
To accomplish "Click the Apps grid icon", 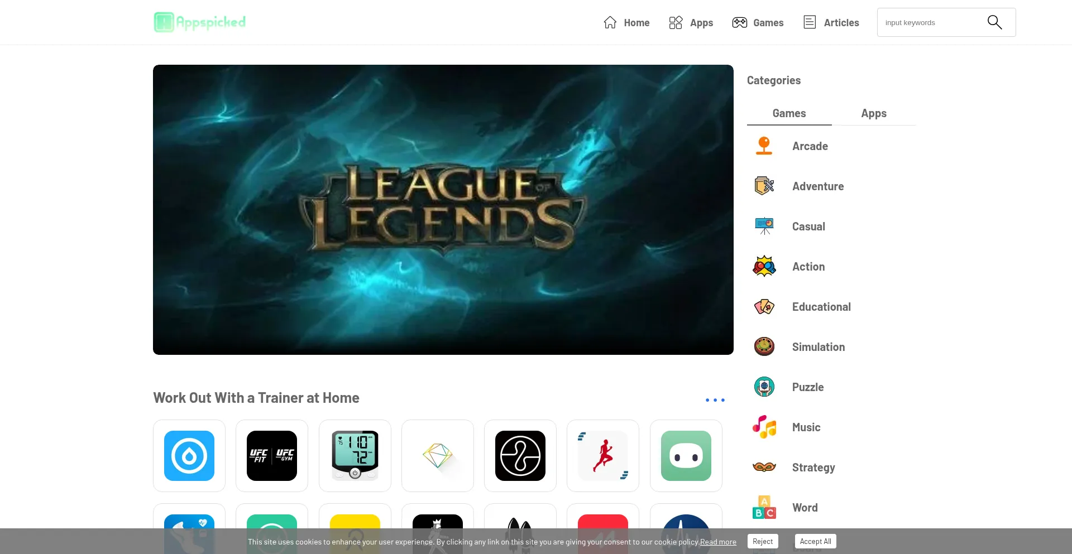I will click(676, 22).
